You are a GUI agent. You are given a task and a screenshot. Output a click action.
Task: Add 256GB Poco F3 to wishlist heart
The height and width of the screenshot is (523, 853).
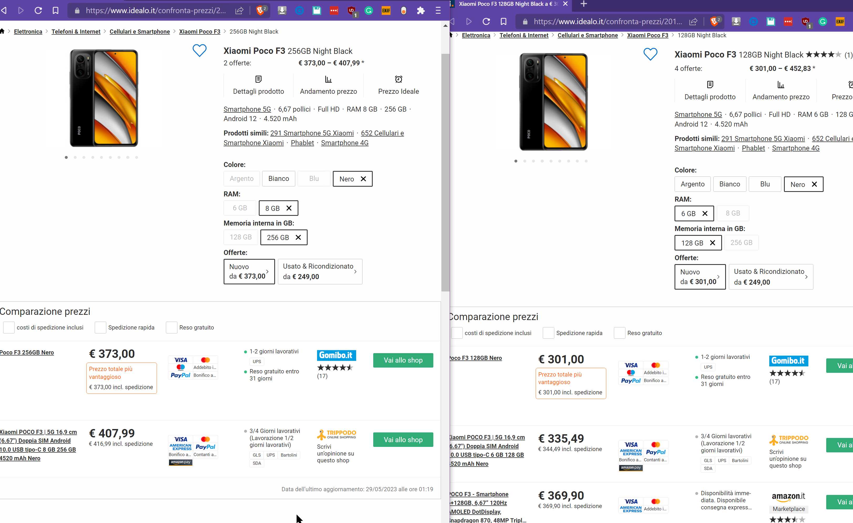pyautogui.click(x=199, y=51)
